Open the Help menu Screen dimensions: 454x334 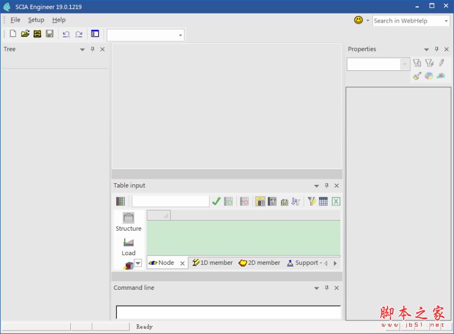59,20
